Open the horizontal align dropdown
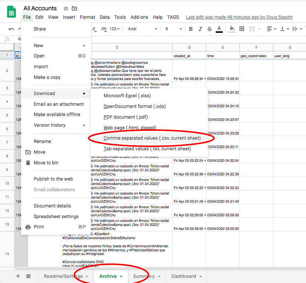 pos(271,29)
